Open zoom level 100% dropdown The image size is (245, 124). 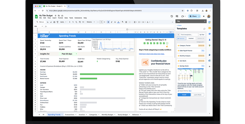[63, 22]
